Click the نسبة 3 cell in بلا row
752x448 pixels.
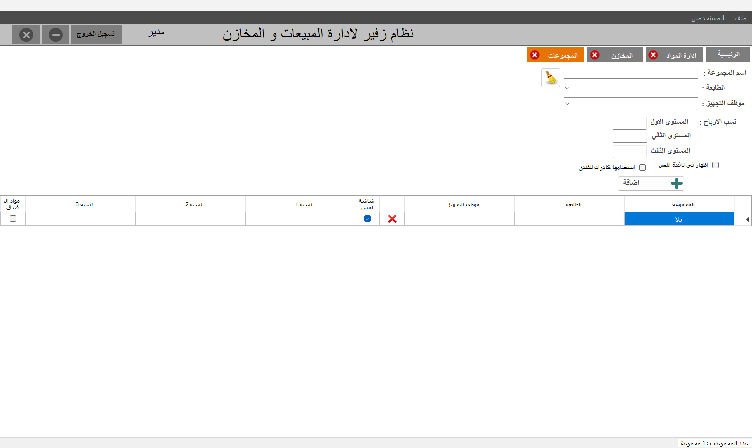81,219
